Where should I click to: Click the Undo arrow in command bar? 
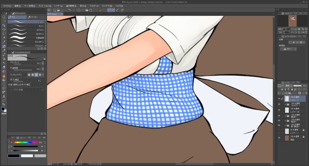click(x=70, y=10)
